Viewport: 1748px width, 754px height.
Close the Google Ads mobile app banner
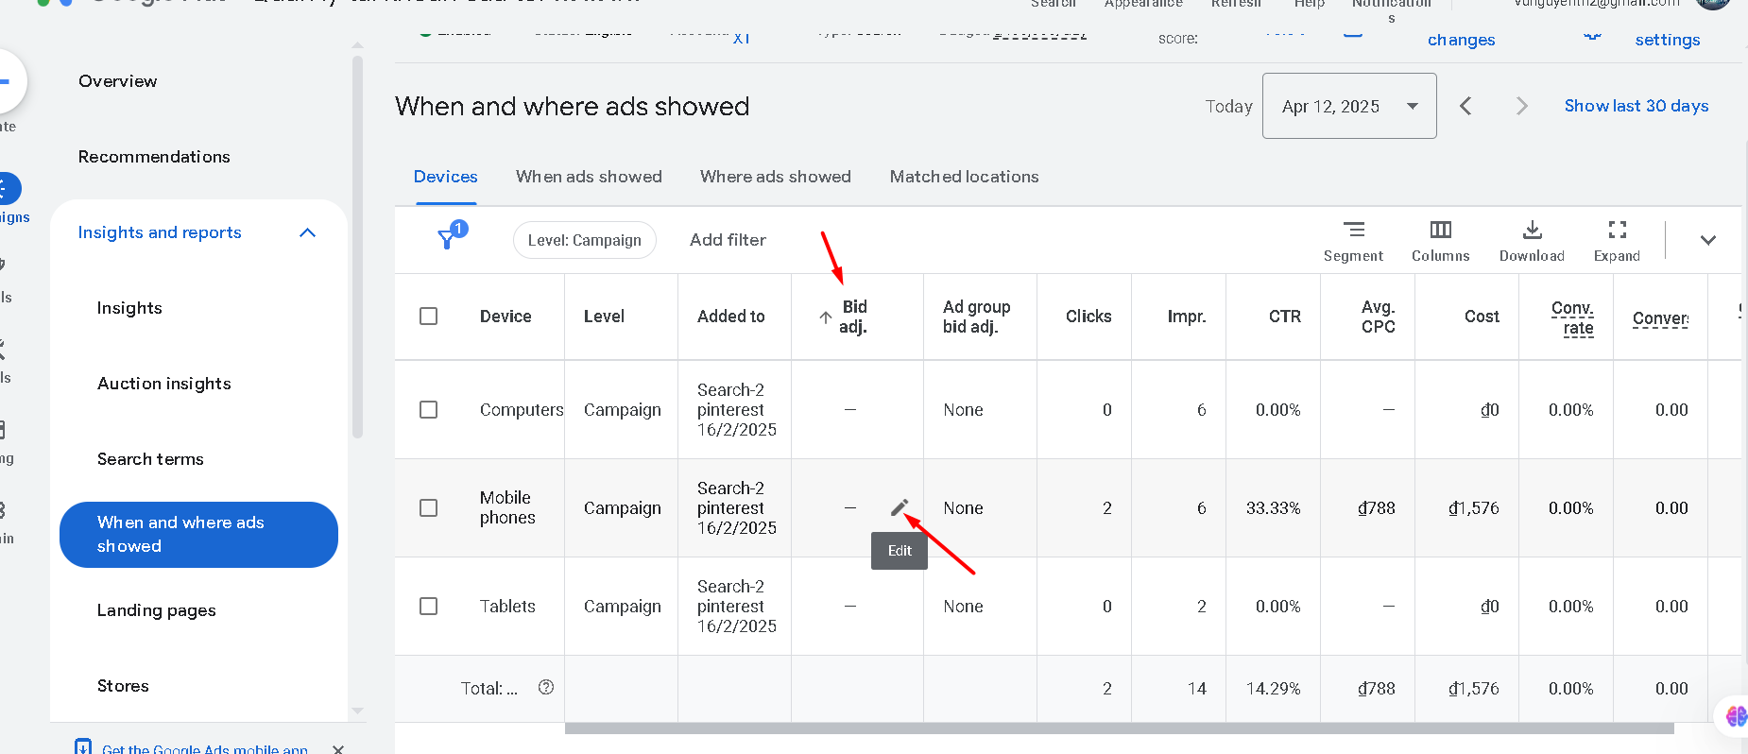[x=338, y=748]
